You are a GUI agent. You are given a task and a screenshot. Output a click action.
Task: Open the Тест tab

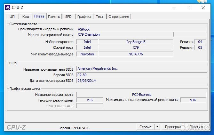point(99,17)
